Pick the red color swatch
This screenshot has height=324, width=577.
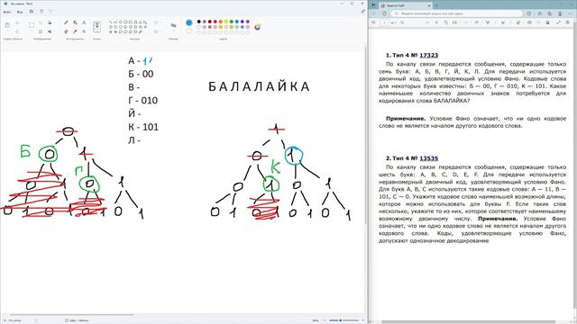click(215, 22)
